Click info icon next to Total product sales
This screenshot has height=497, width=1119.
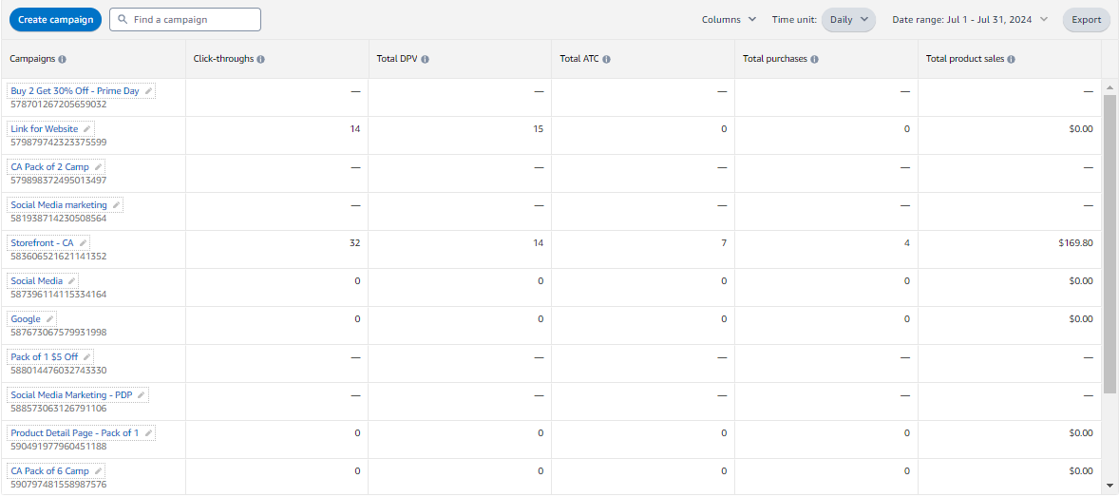tap(1011, 59)
